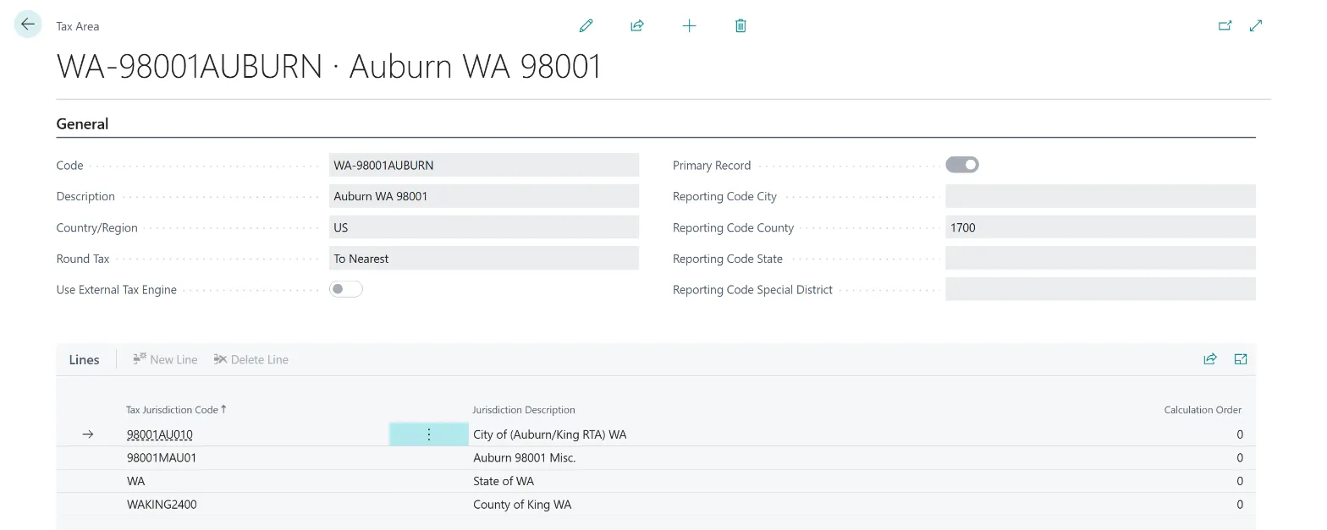
Task: Click Delete Line in Lines toolbar
Action: point(251,359)
